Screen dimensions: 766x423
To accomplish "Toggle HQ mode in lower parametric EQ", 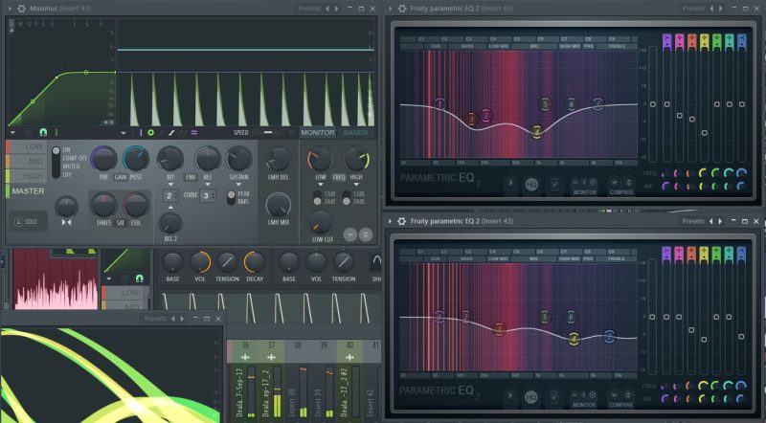I will click(531, 397).
